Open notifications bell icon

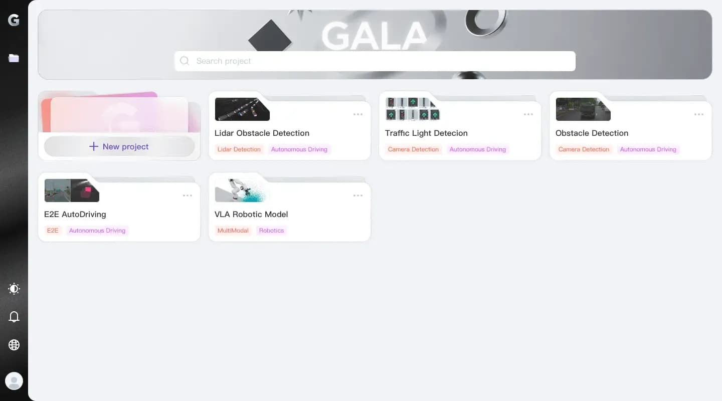14,317
